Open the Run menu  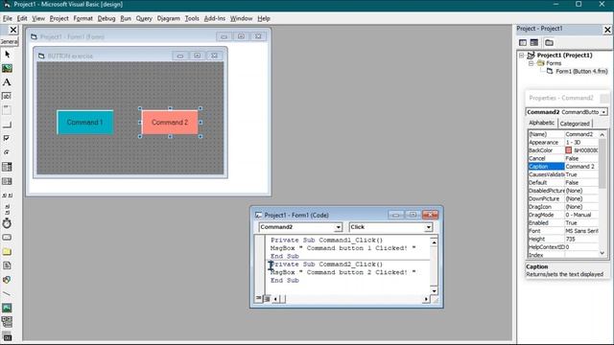coord(126,18)
